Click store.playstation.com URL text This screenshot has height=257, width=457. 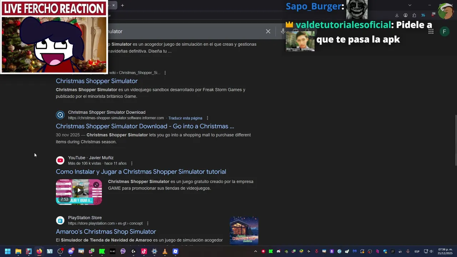(x=105, y=223)
